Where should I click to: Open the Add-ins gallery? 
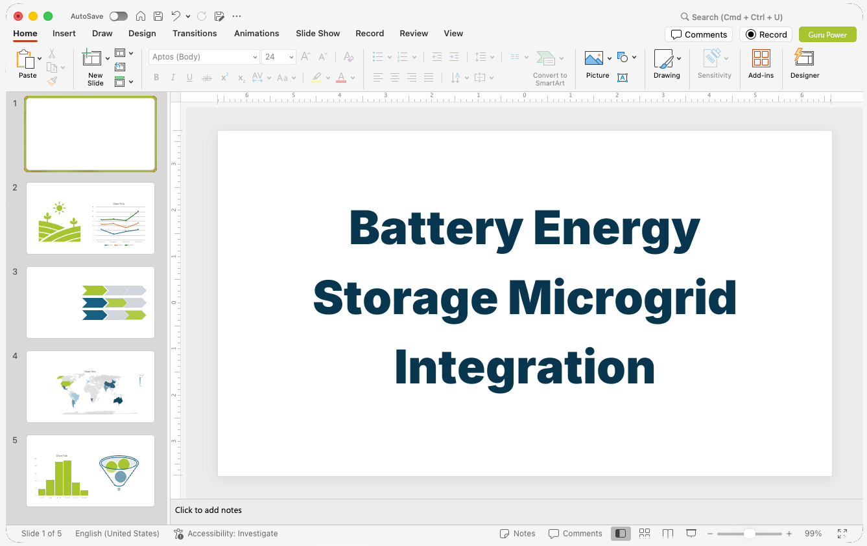point(761,65)
